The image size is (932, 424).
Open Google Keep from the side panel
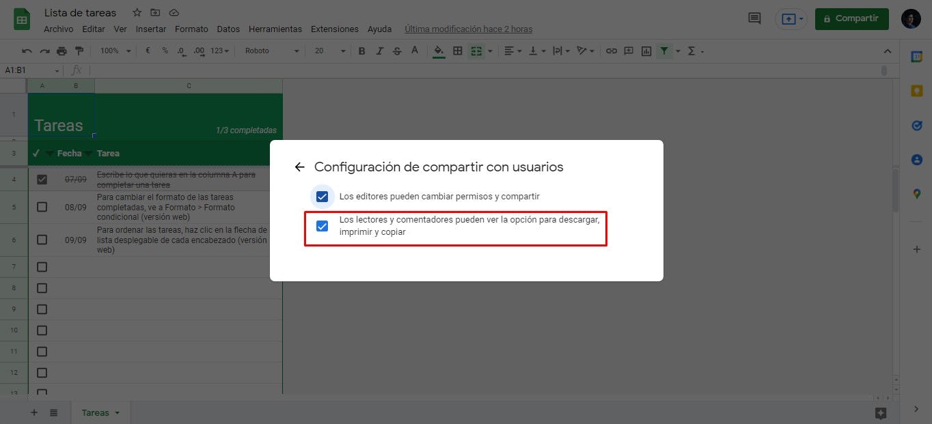tap(916, 90)
